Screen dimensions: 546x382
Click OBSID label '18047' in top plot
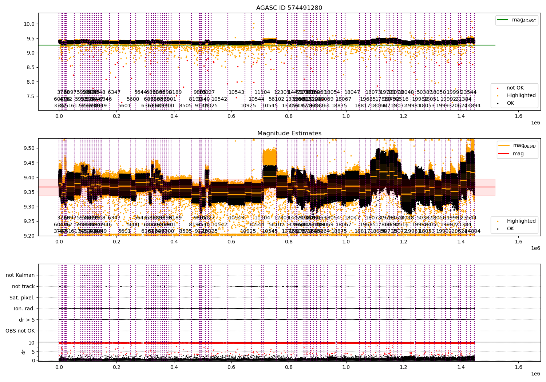352,92
